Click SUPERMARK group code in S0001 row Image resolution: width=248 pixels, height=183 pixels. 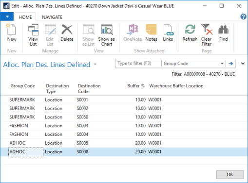pos(22,100)
